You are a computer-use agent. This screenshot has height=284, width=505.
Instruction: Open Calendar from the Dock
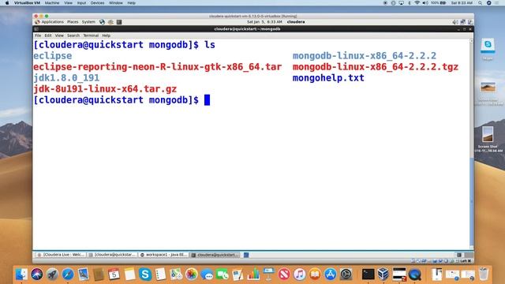point(114,275)
